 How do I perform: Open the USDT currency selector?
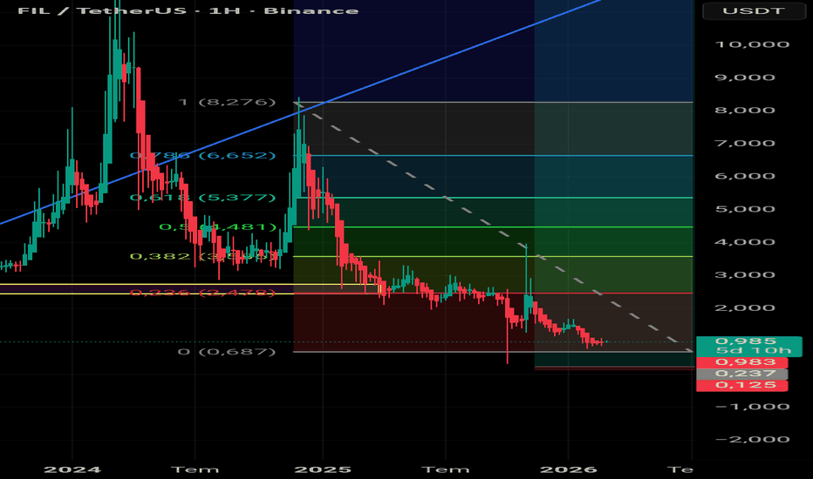pos(754,10)
